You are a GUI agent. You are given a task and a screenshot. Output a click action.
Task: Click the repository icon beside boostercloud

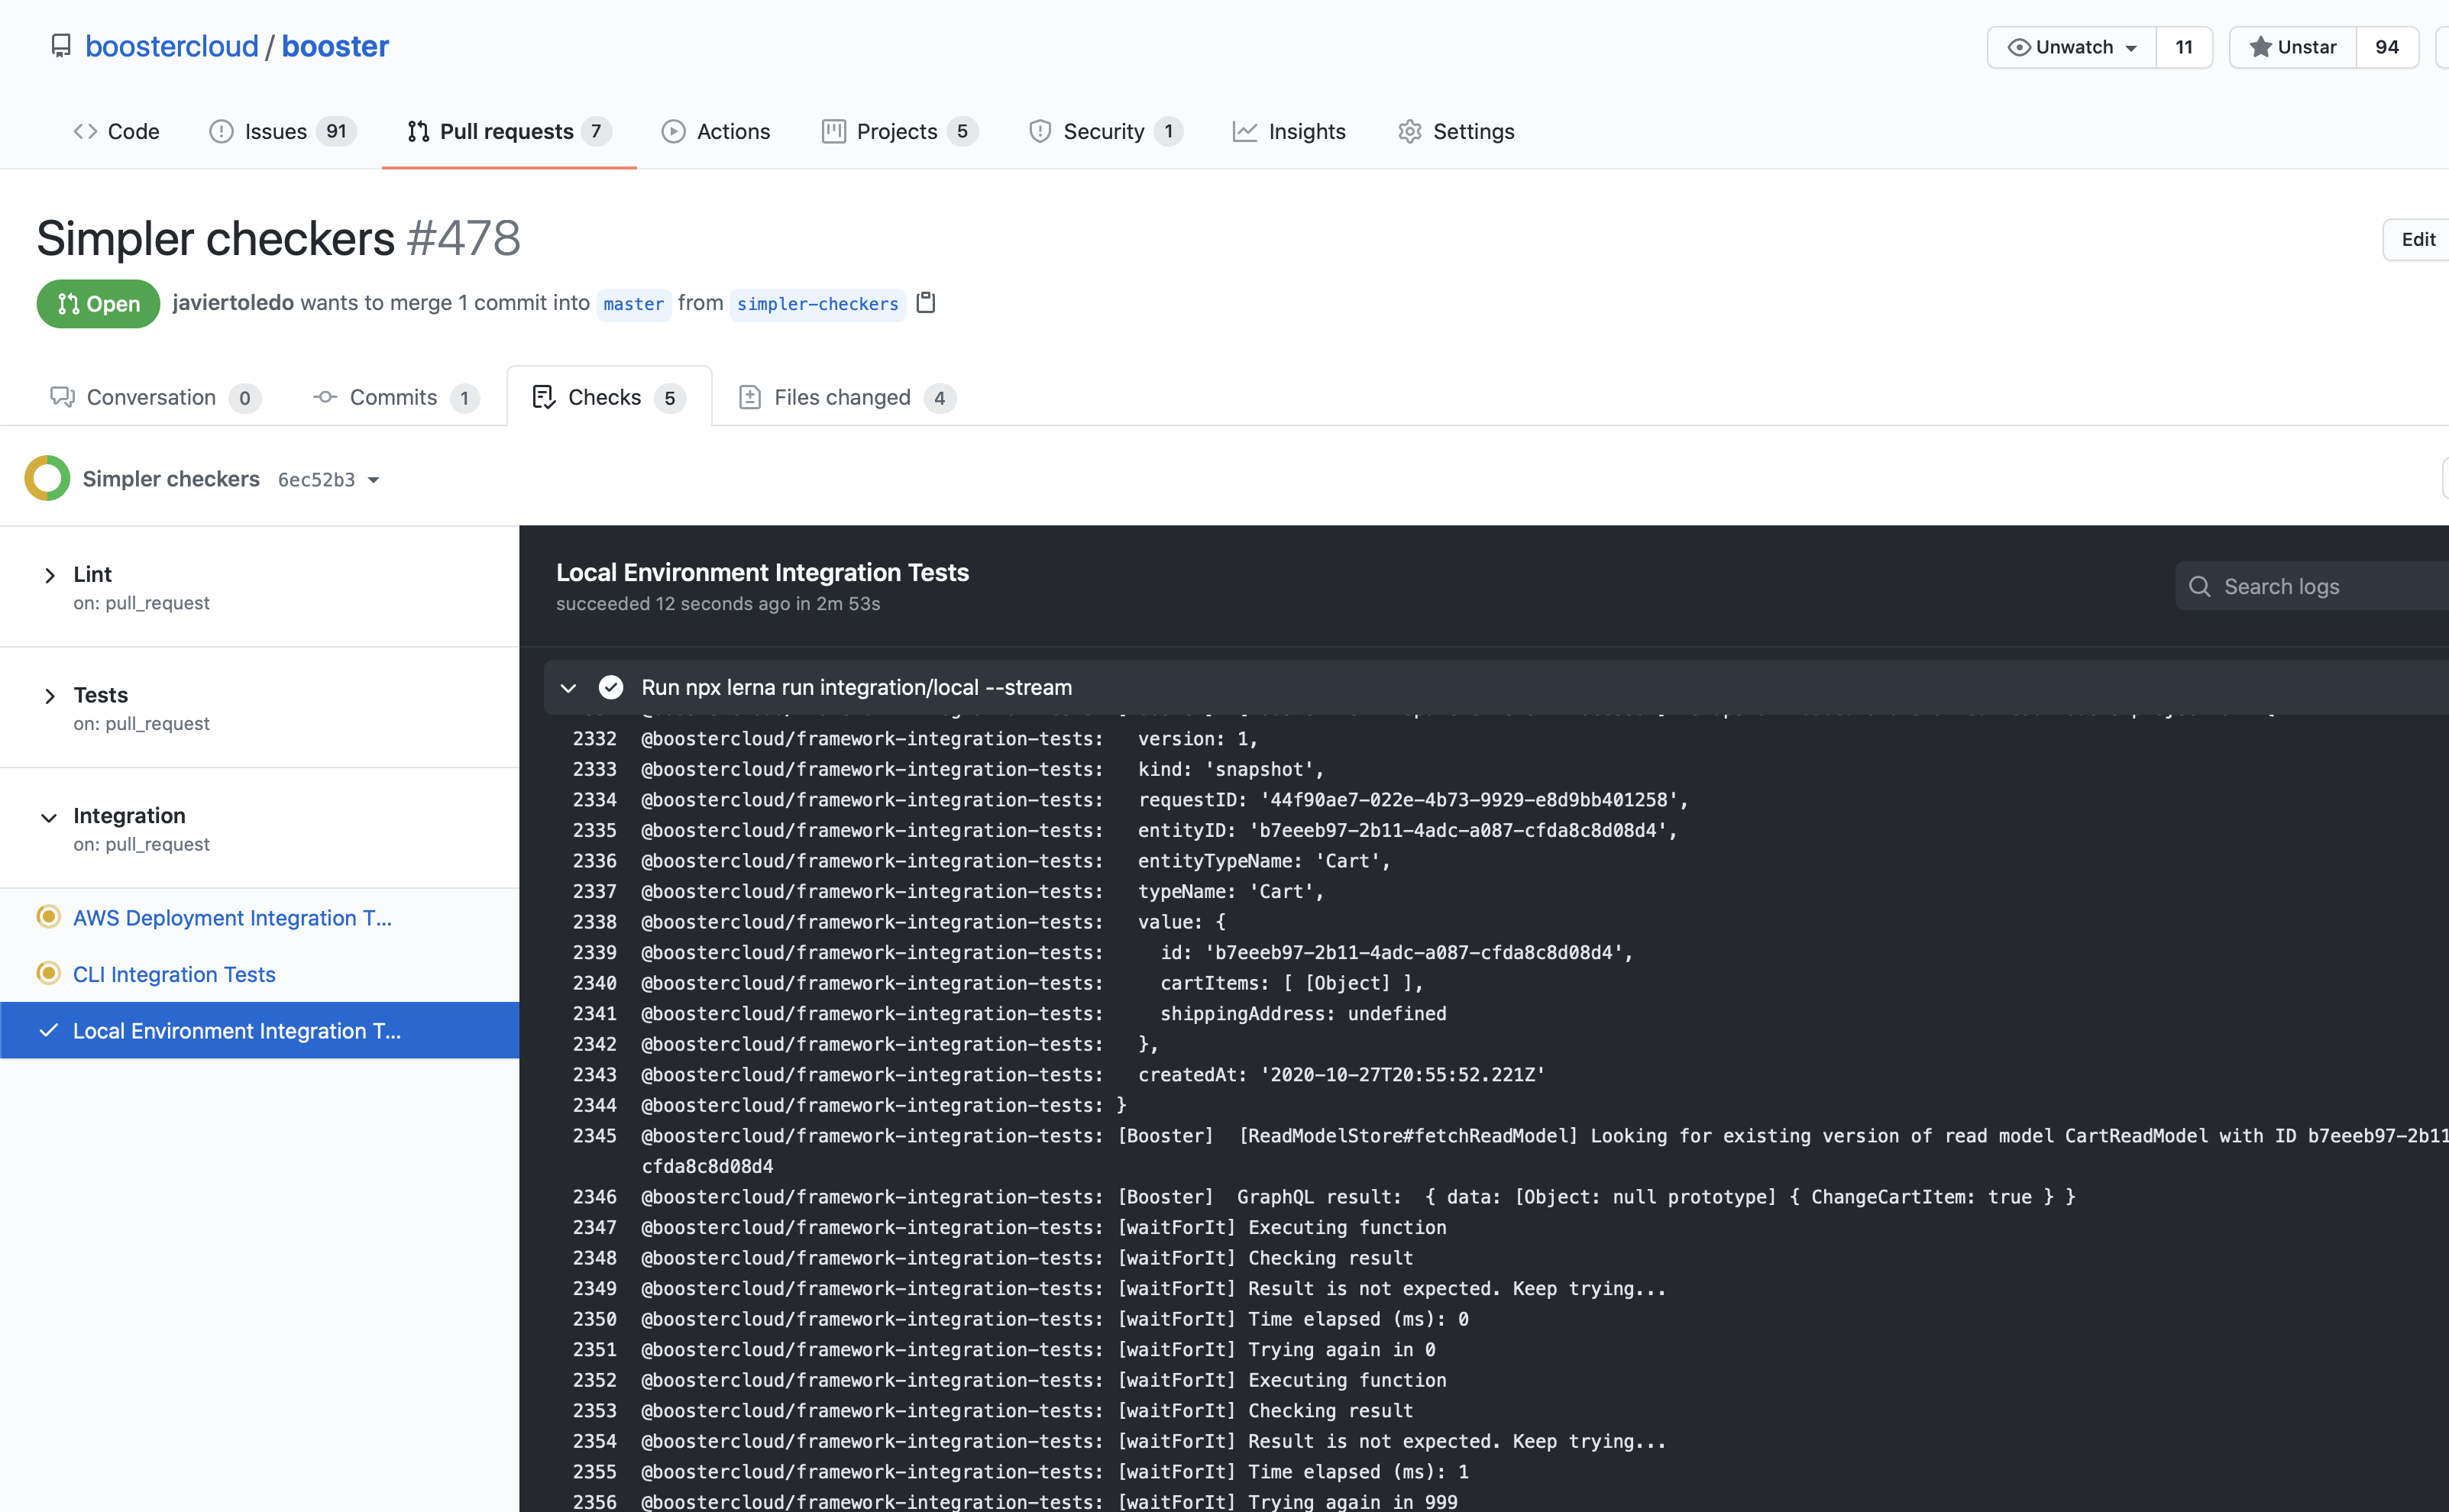click(61, 46)
